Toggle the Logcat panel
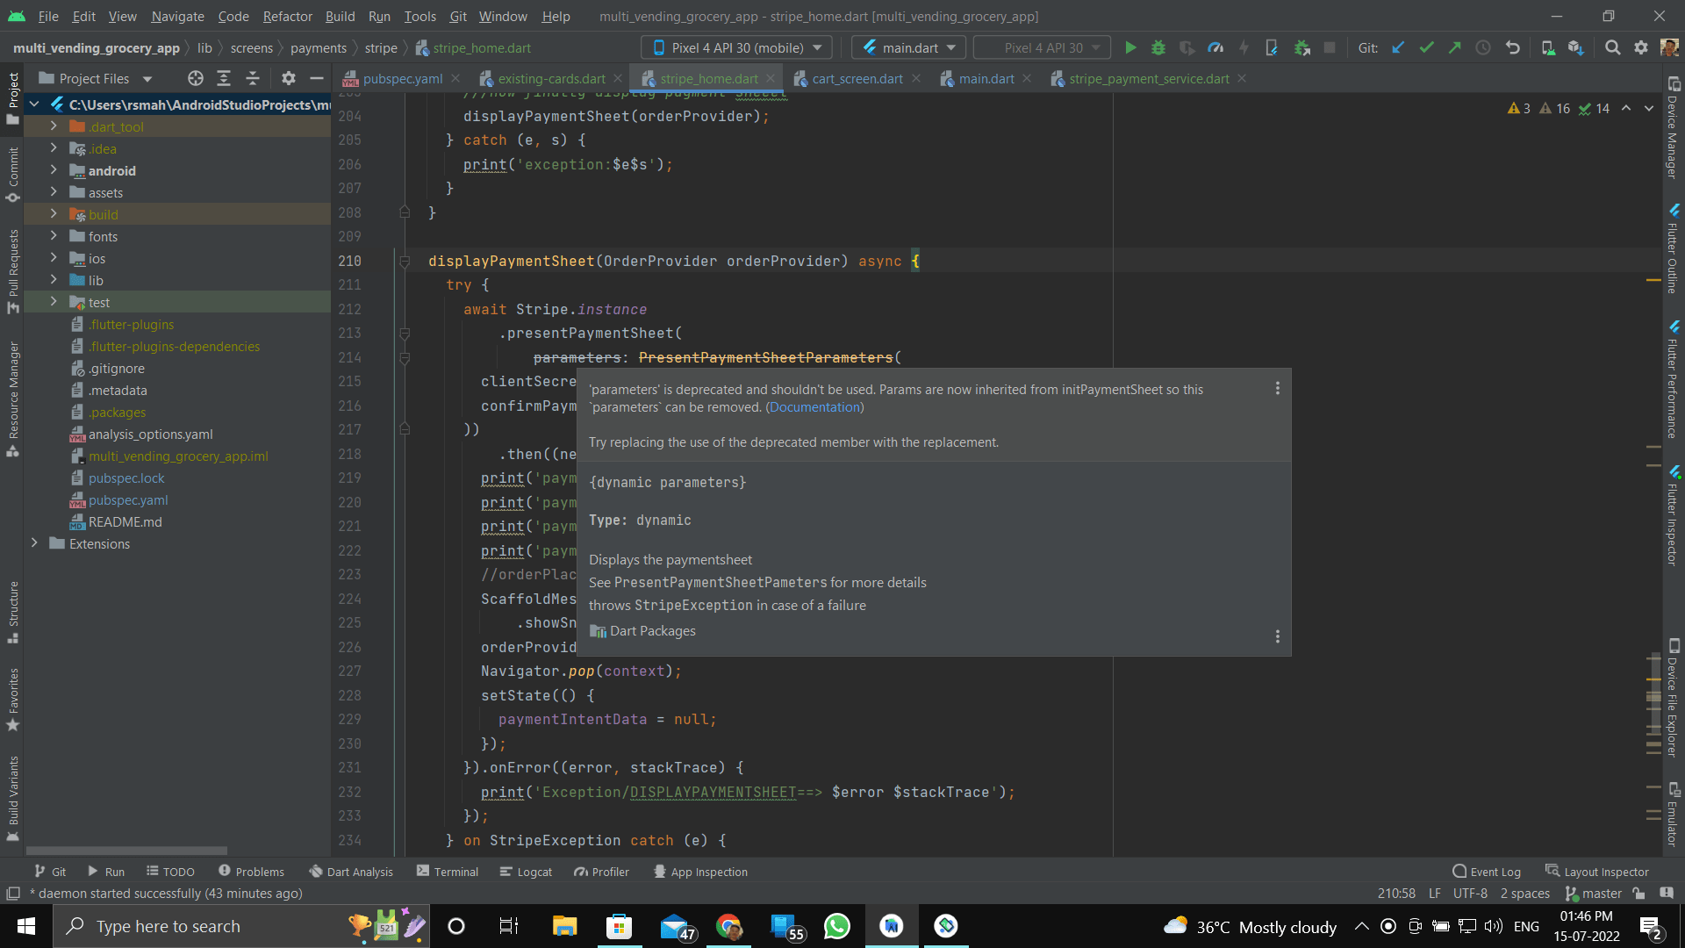This screenshot has width=1685, height=948. (x=526, y=871)
